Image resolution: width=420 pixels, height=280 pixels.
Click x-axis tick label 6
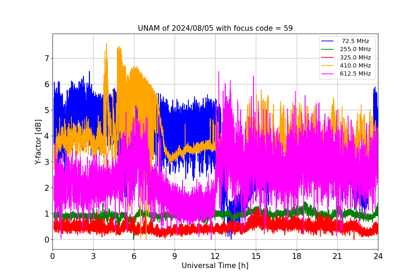tap(134, 256)
